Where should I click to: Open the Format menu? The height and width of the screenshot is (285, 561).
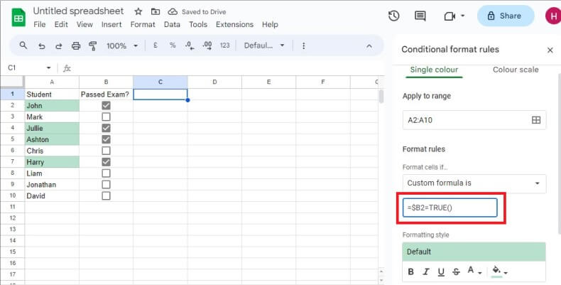(x=143, y=24)
